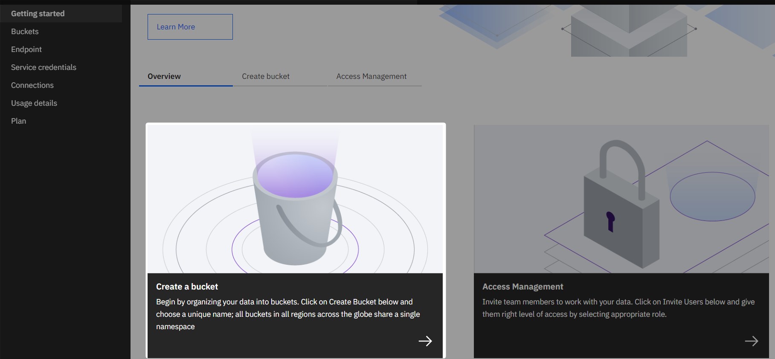The height and width of the screenshot is (359, 775).
Task: Select Plan in the left navigation
Action: (x=19, y=121)
